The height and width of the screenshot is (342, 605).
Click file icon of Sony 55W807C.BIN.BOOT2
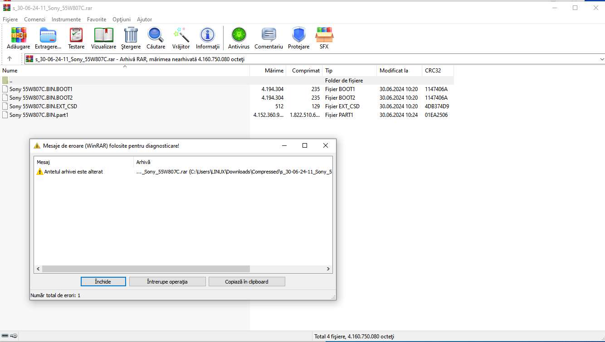(x=5, y=98)
